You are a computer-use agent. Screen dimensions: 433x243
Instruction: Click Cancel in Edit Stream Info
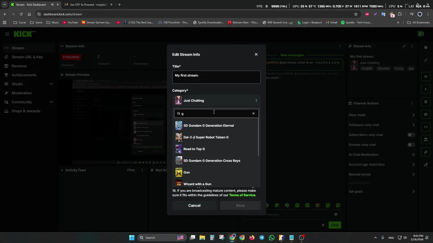click(x=194, y=206)
